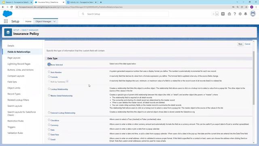Viewport: 259px width, 146px height.
Task: Open Buttons, Links, and Actions section
Action: [21, 70]
